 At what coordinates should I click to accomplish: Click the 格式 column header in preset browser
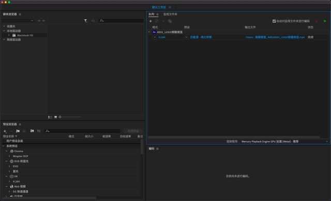[x=71, y=136]
